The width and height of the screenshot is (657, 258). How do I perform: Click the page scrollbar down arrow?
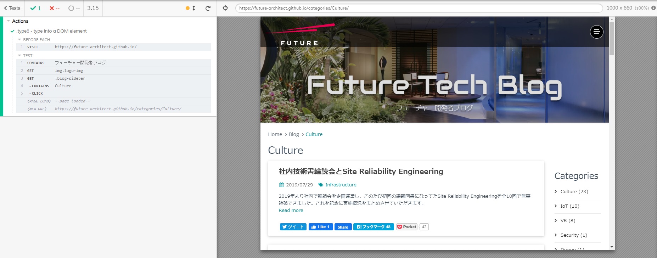[x=612, y=247]
